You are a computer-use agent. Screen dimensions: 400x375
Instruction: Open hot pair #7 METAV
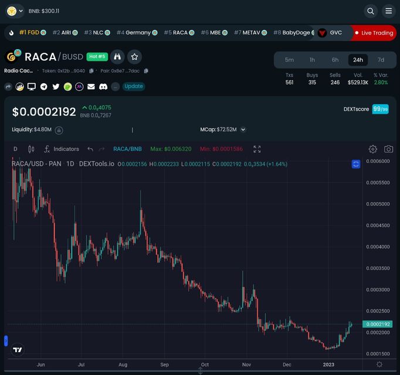pos(250,33)
